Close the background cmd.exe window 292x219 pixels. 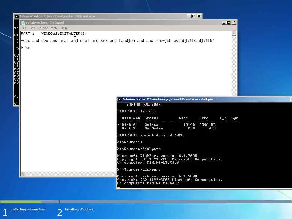point(199,16)
